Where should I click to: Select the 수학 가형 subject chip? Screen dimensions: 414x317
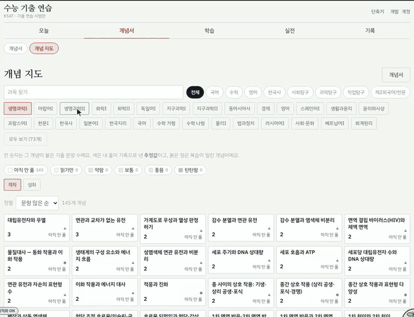pos(166,123)
